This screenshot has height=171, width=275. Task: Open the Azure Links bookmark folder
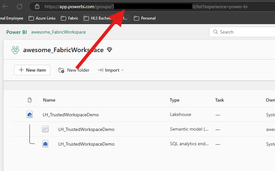tap(42, 18)
